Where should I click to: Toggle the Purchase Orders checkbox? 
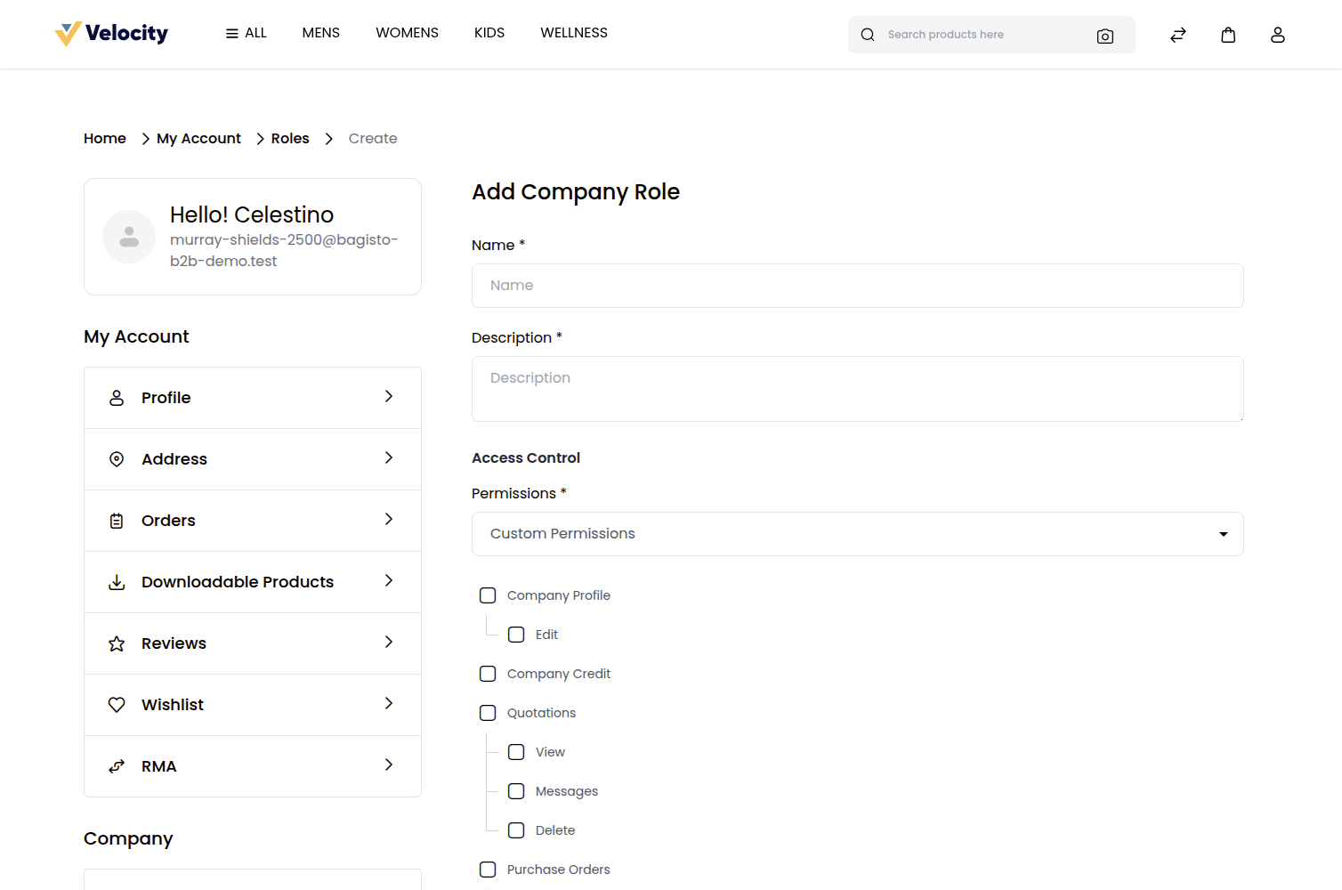click(488, 870)
